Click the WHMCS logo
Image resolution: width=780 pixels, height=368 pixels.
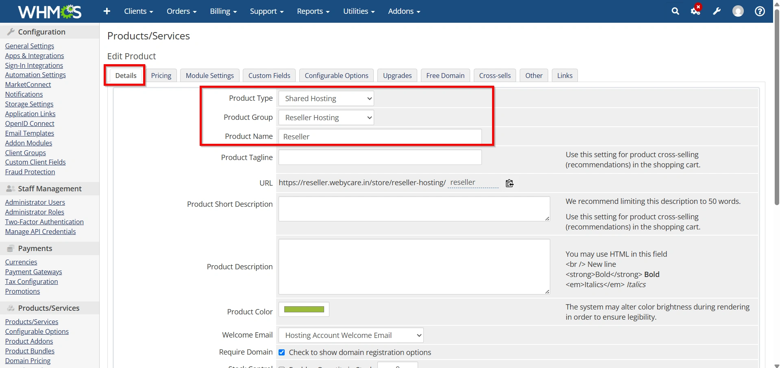coord(50,11)
